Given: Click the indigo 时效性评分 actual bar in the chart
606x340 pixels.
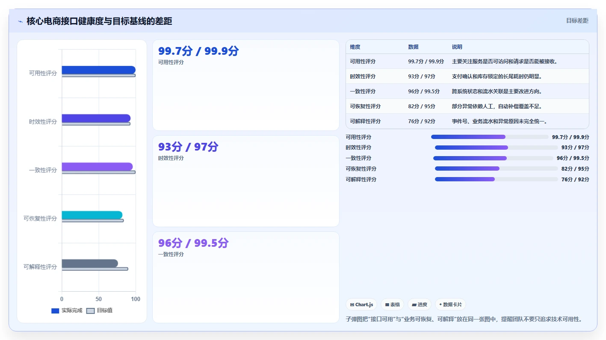Looking at the screenshot, I should (x=96, y=118).
